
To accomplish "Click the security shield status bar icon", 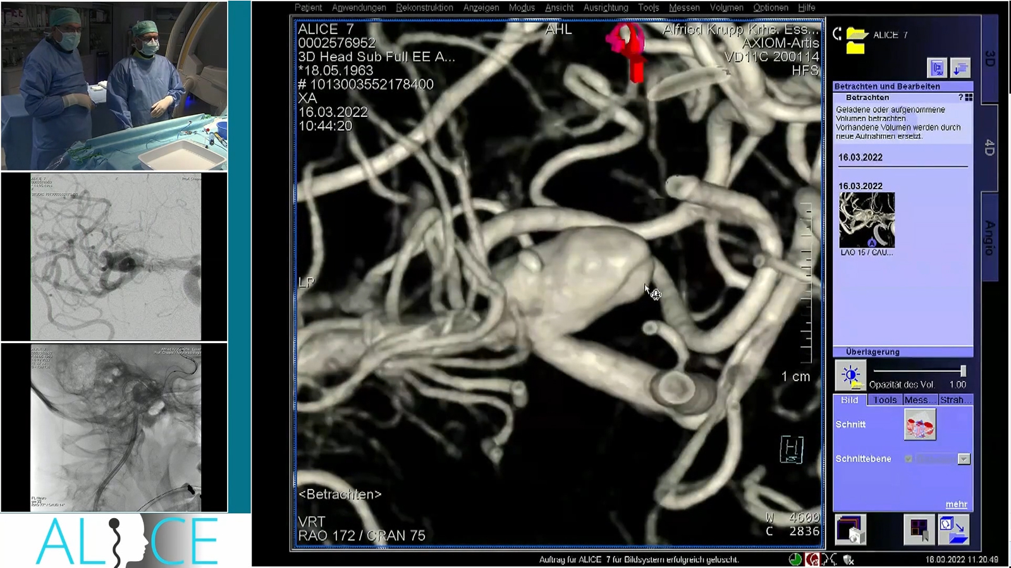I will 849,559.
